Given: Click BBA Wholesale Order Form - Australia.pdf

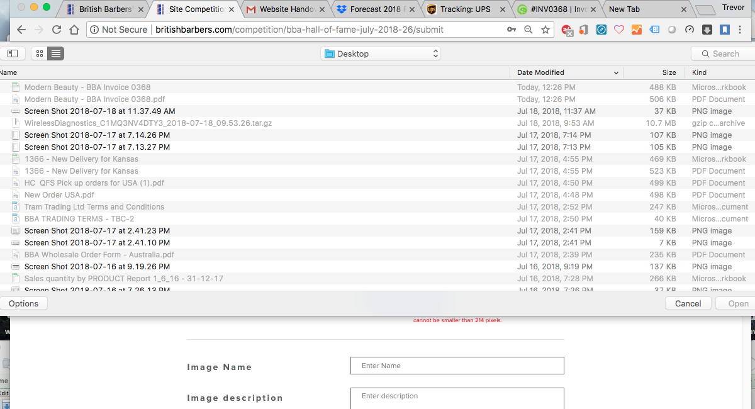Looking at the screenshot, I should pos(377,255).
